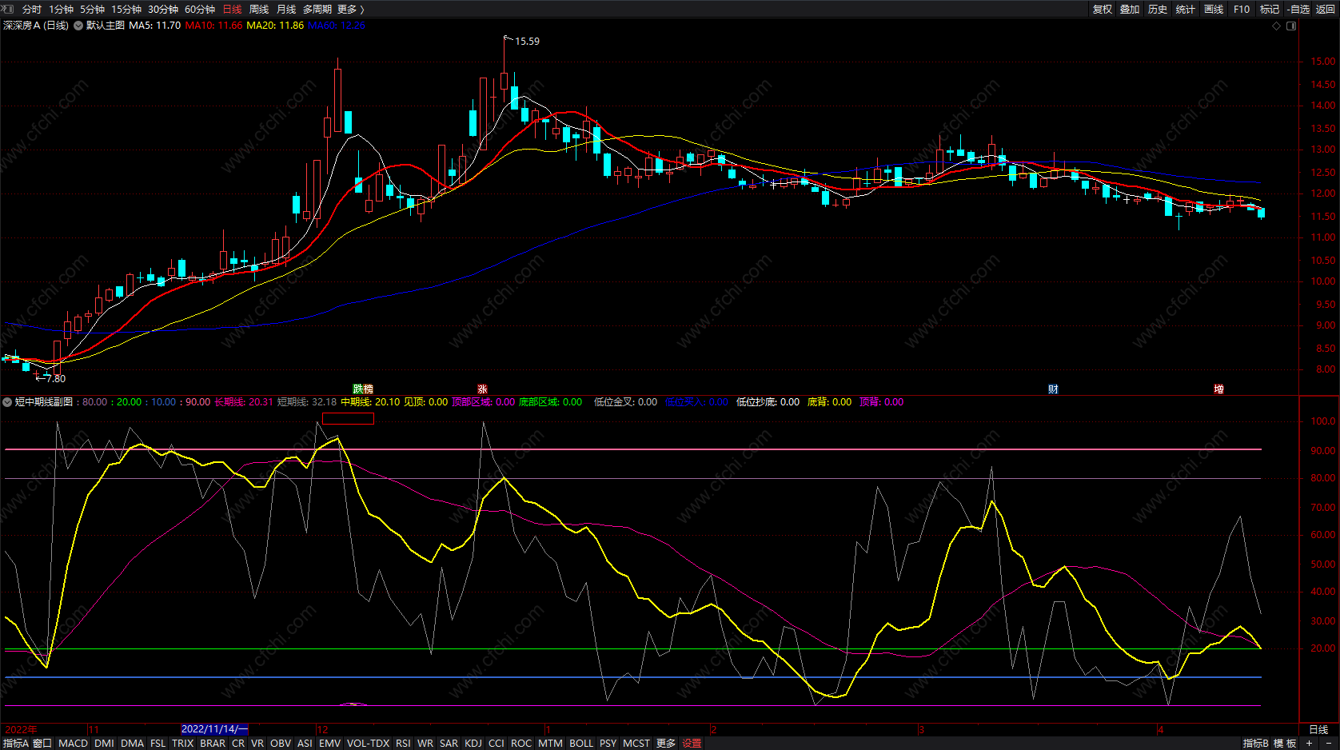The height and width of the screenshot is (750, 1340).
Task: Click the plus zoom icon at bottom-right
Action: coord(1309,743)
